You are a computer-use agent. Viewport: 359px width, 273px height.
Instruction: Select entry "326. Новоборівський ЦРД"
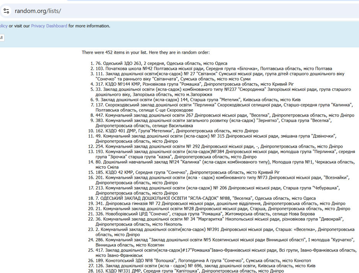[x=205, y=214]
